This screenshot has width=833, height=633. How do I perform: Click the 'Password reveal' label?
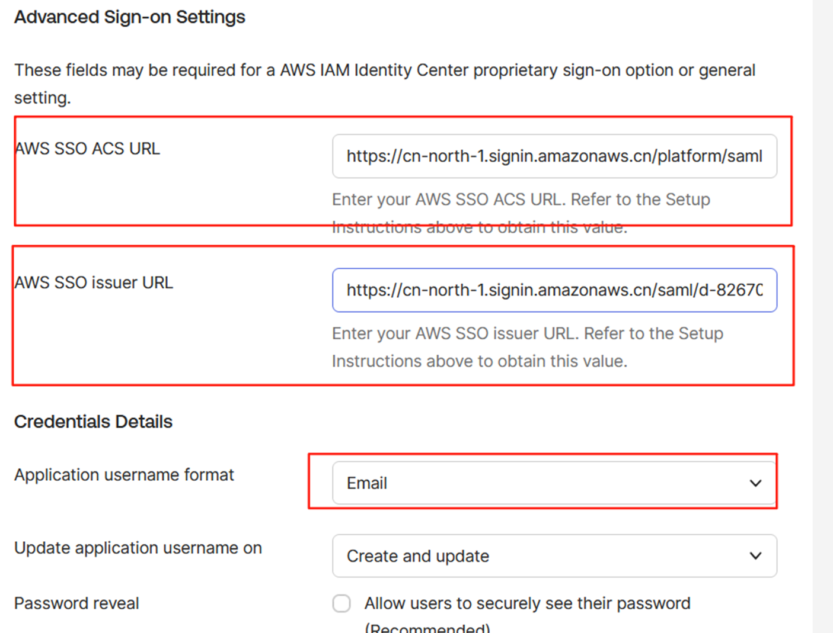click(76, 603)
